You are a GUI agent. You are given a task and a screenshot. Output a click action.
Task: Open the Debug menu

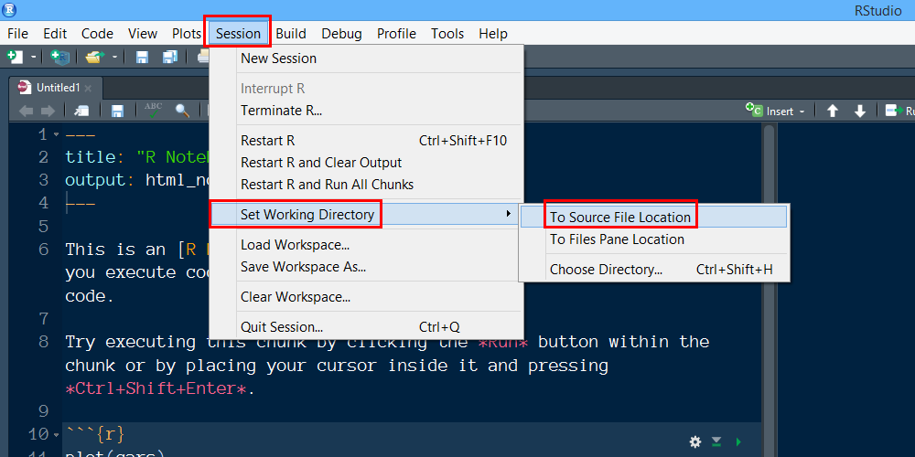click(341, 33)
